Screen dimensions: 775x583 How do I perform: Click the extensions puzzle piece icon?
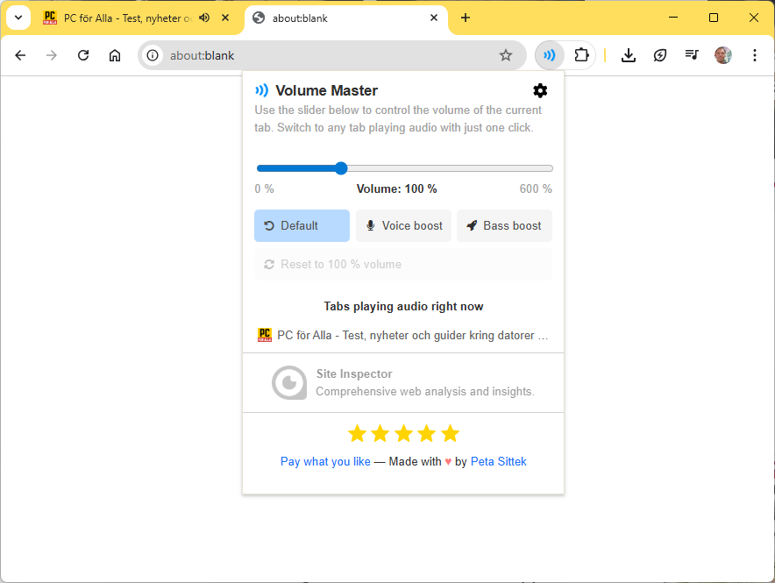[582, 54]
